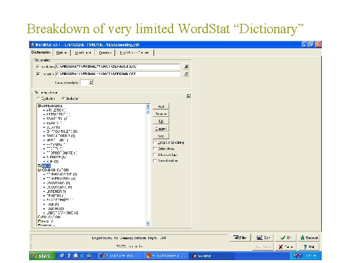Click the Internet Explorer quick launch icon
Screen dimensions: 351x263
[82, 256]
